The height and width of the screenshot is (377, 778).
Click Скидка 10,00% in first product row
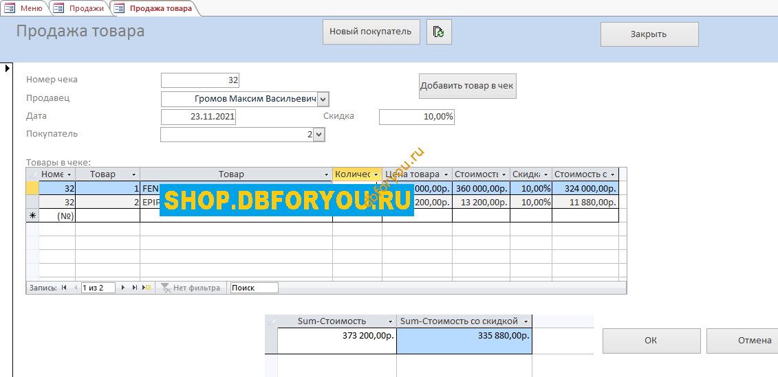[531, 188]
